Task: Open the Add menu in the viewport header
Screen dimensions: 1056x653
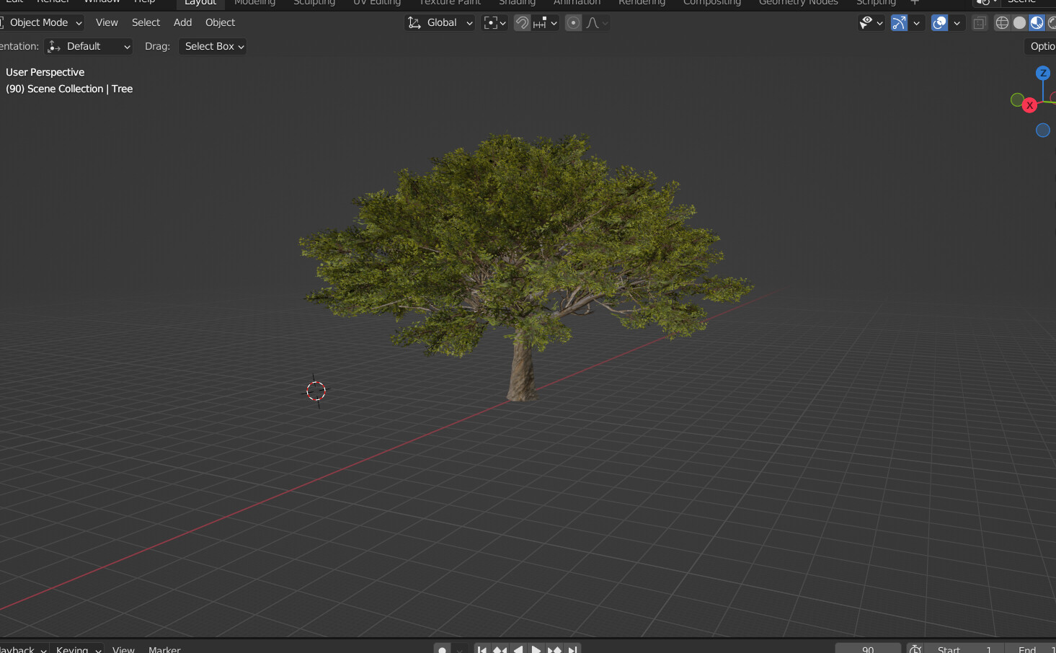Action: (x=182, y=22)
